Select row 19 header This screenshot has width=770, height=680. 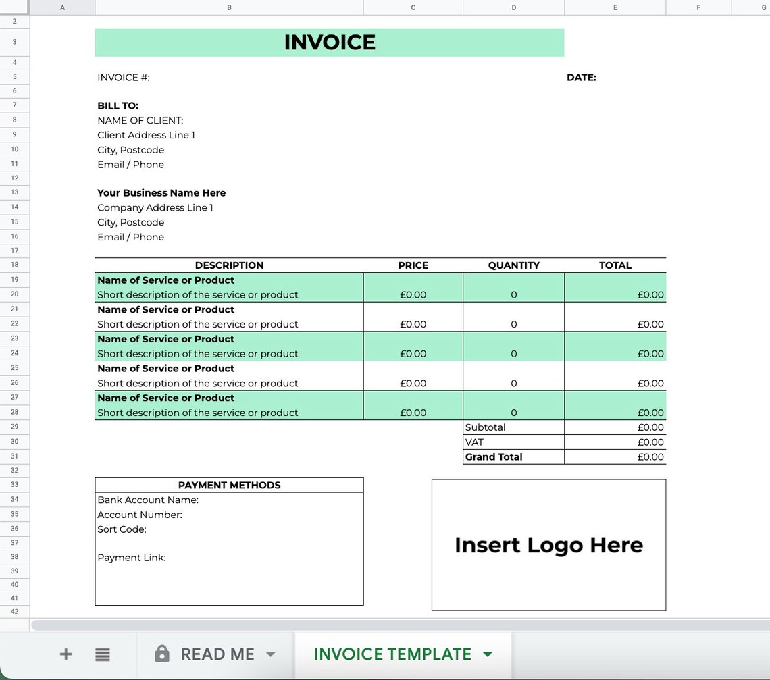click(14, 279)
